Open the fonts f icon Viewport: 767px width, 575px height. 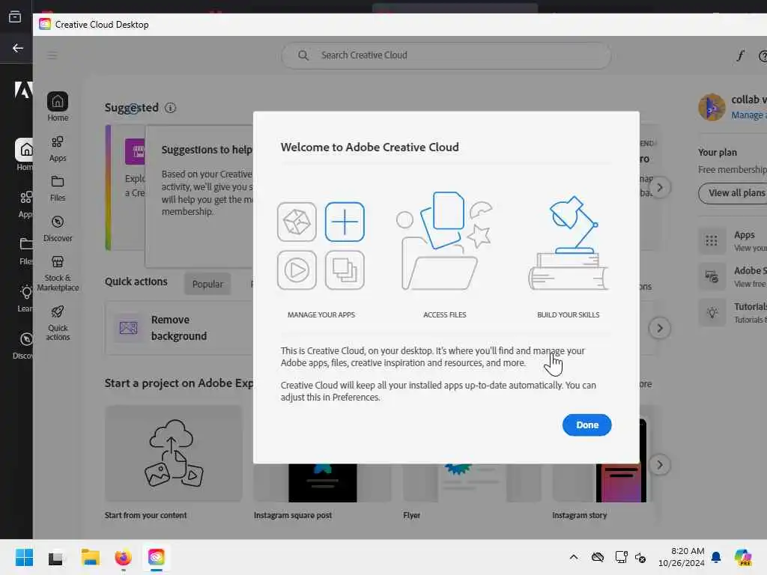[741, 55]
